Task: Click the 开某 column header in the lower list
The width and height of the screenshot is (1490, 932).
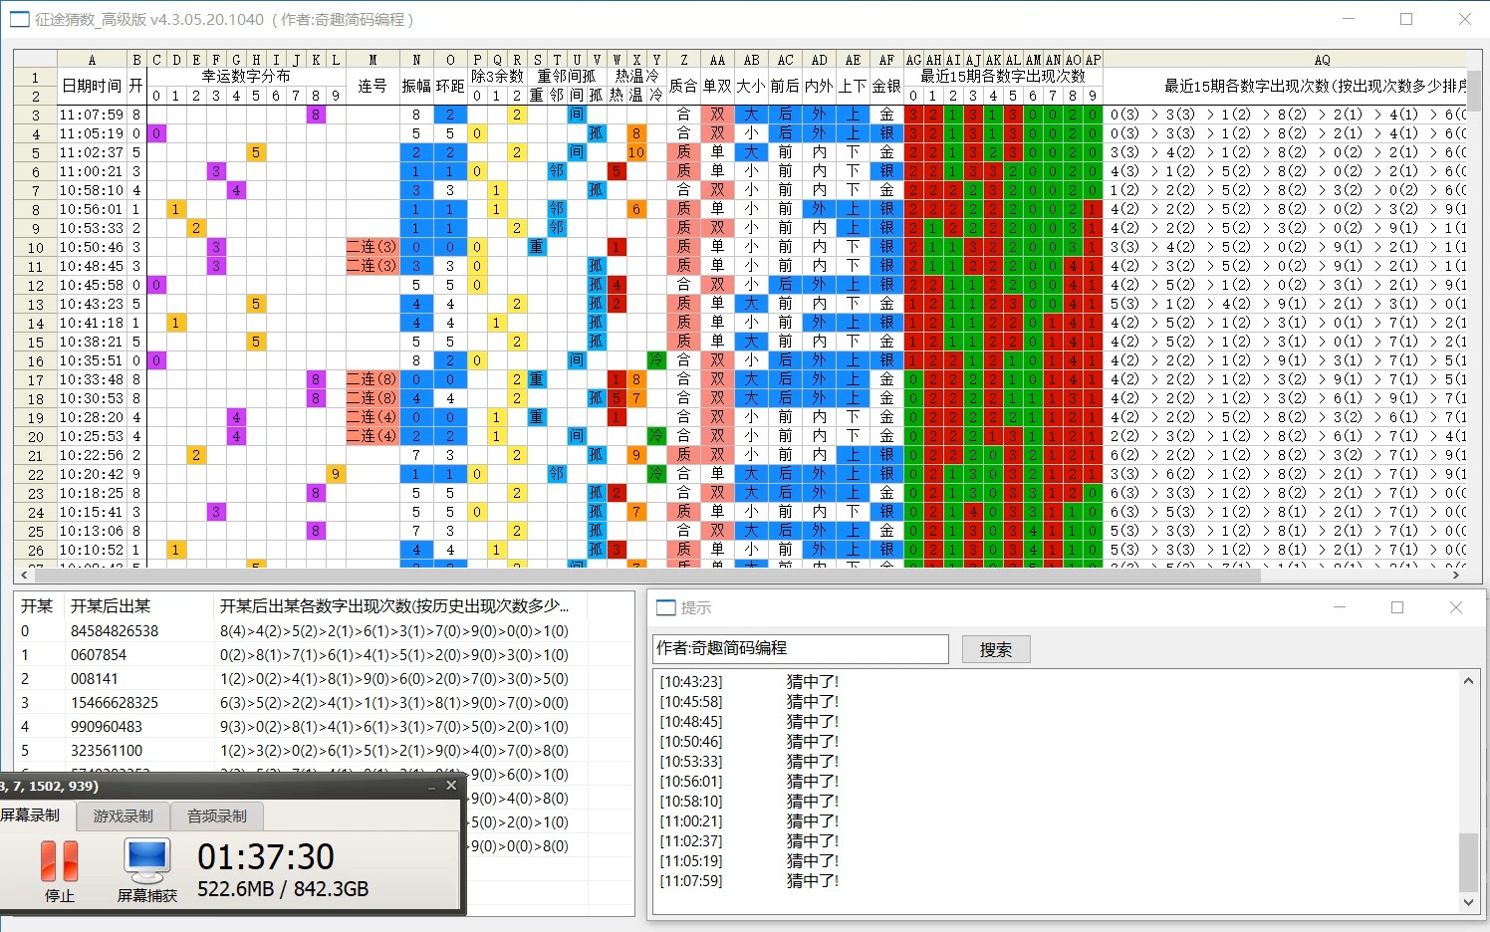Action: 38,605
